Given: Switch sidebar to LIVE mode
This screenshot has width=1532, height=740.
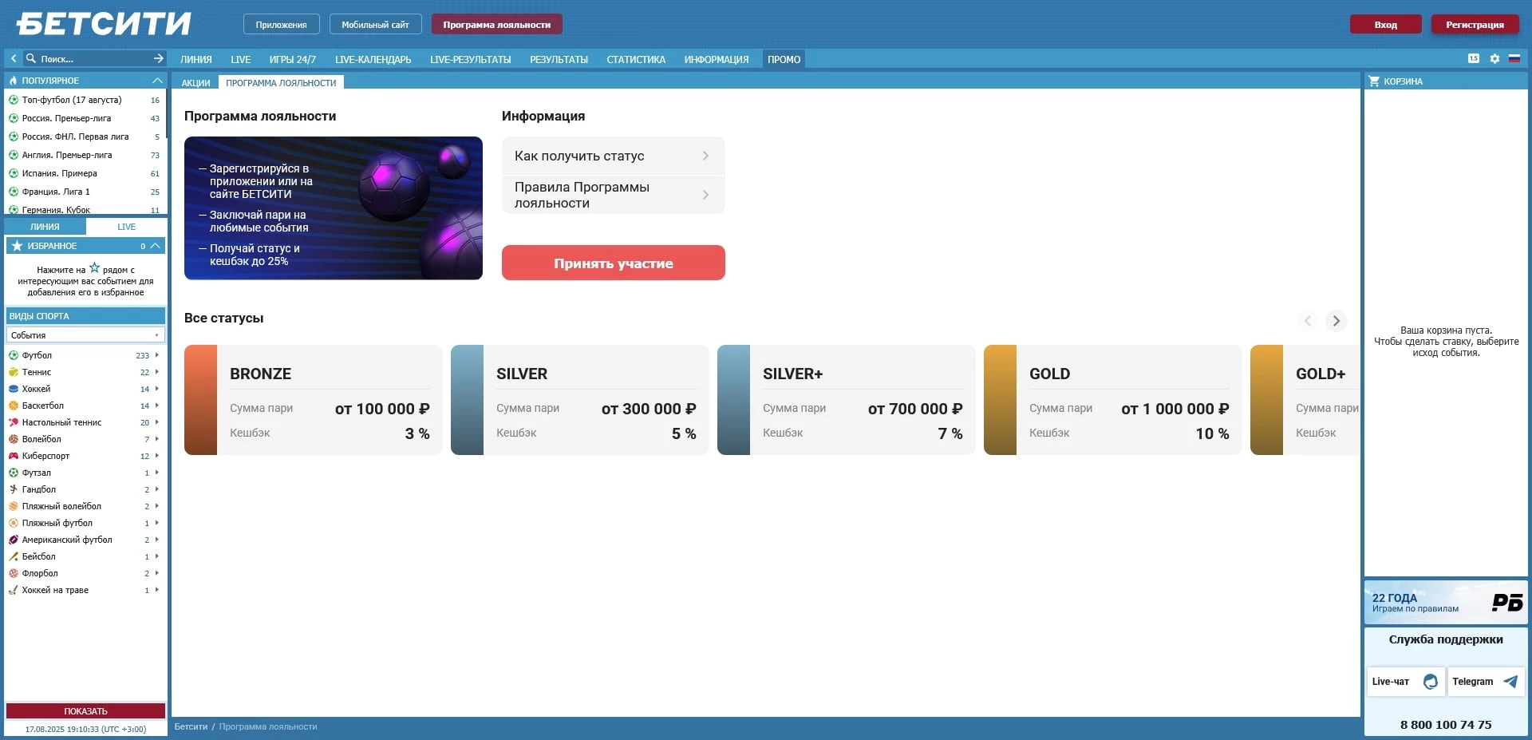Looking at the screenshot, I should click(x=126, y=227).
